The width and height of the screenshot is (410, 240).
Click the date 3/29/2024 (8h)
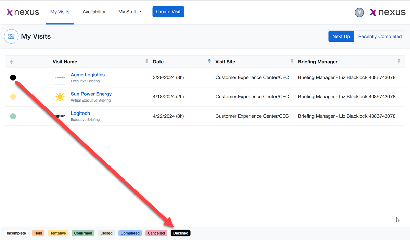168,77
